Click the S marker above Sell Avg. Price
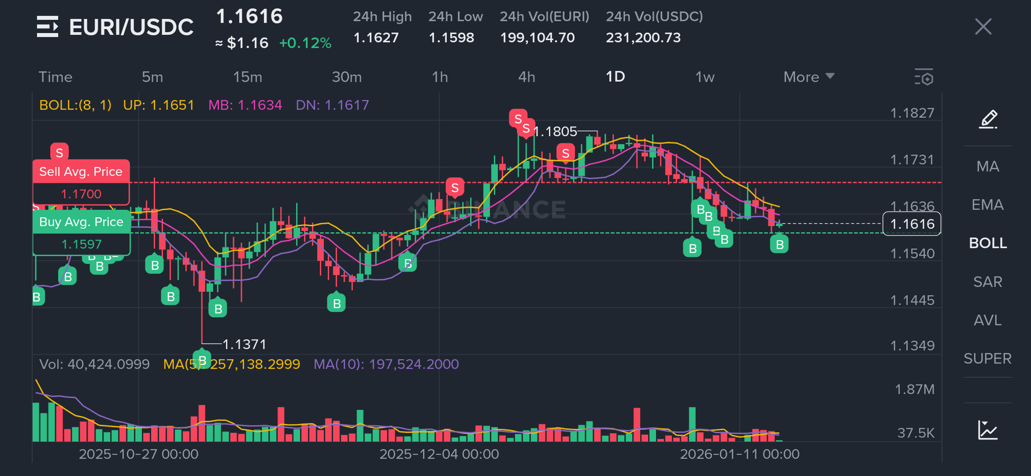Screen dimensions: 1031x476 click(x=59, y=152)
